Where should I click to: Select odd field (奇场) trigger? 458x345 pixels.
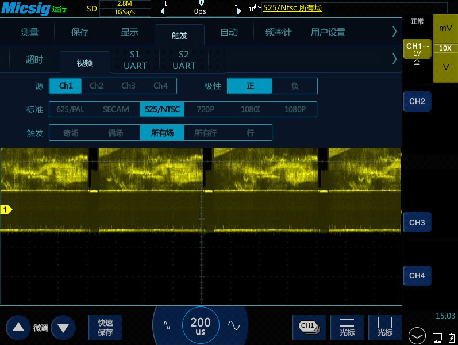pos(71,133)
